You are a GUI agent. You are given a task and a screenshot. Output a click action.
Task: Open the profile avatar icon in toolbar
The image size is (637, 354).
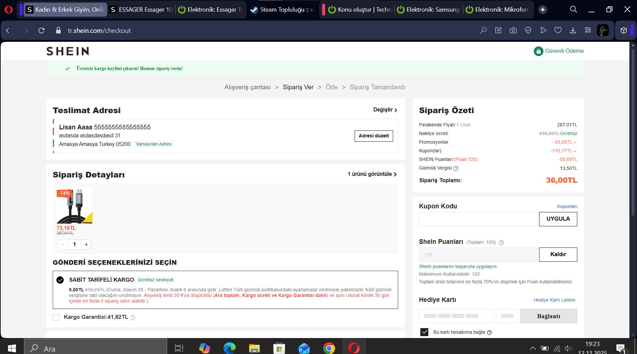tap(603, 31)
